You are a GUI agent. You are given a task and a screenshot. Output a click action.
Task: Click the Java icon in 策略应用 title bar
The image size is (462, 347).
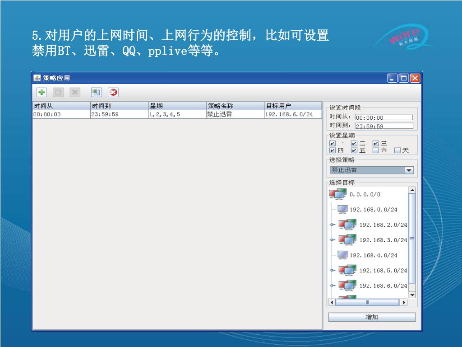pyautogui.click(x=37, y=78)
